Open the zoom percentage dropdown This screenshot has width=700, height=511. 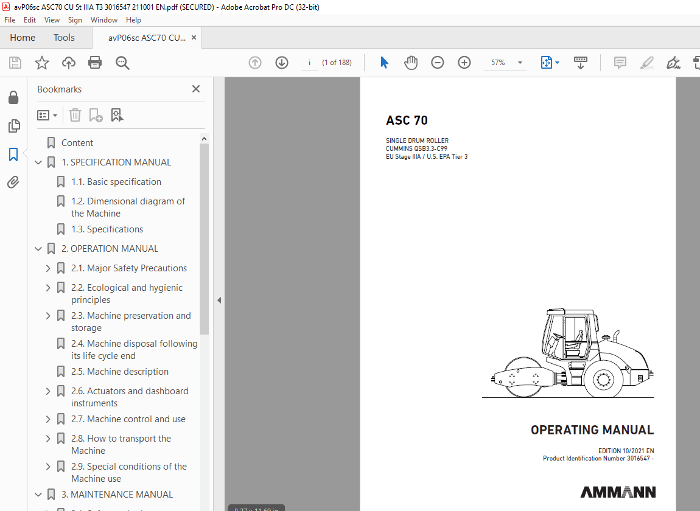tap(519, 63)
